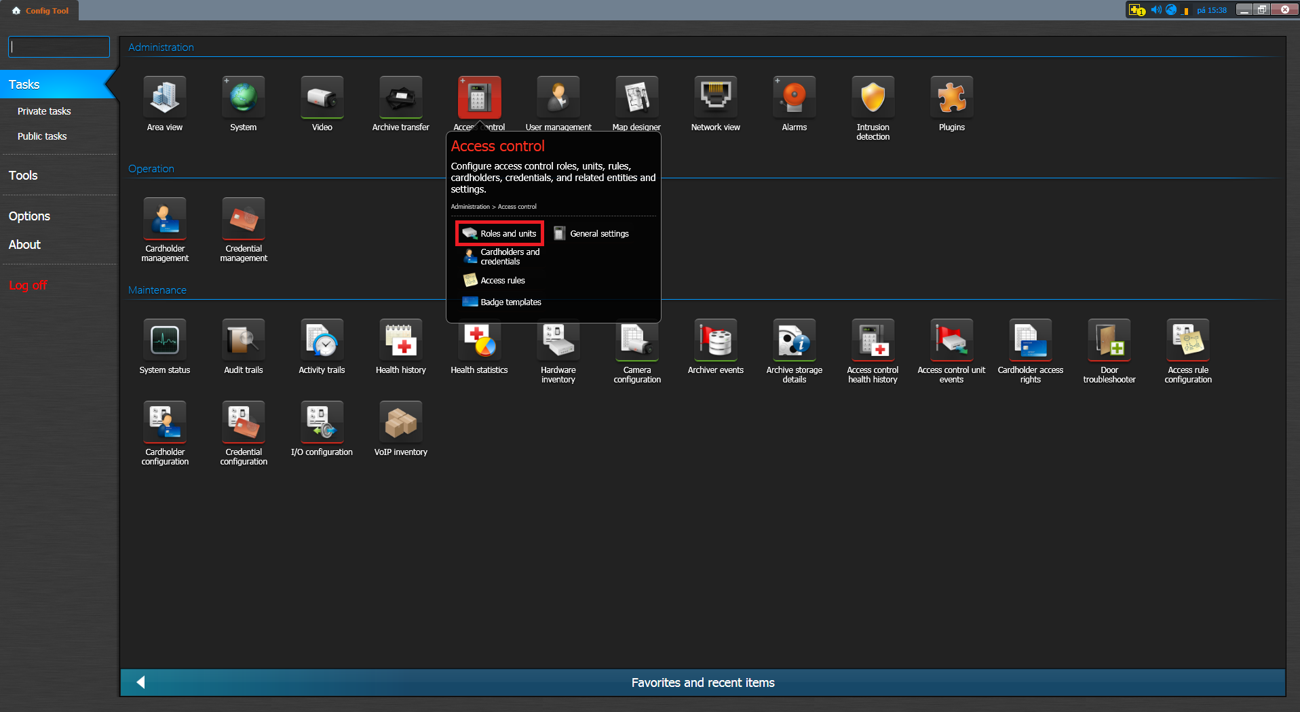The image size is (1300, 712).
Task: Click the Log off link
Action: 28,285
